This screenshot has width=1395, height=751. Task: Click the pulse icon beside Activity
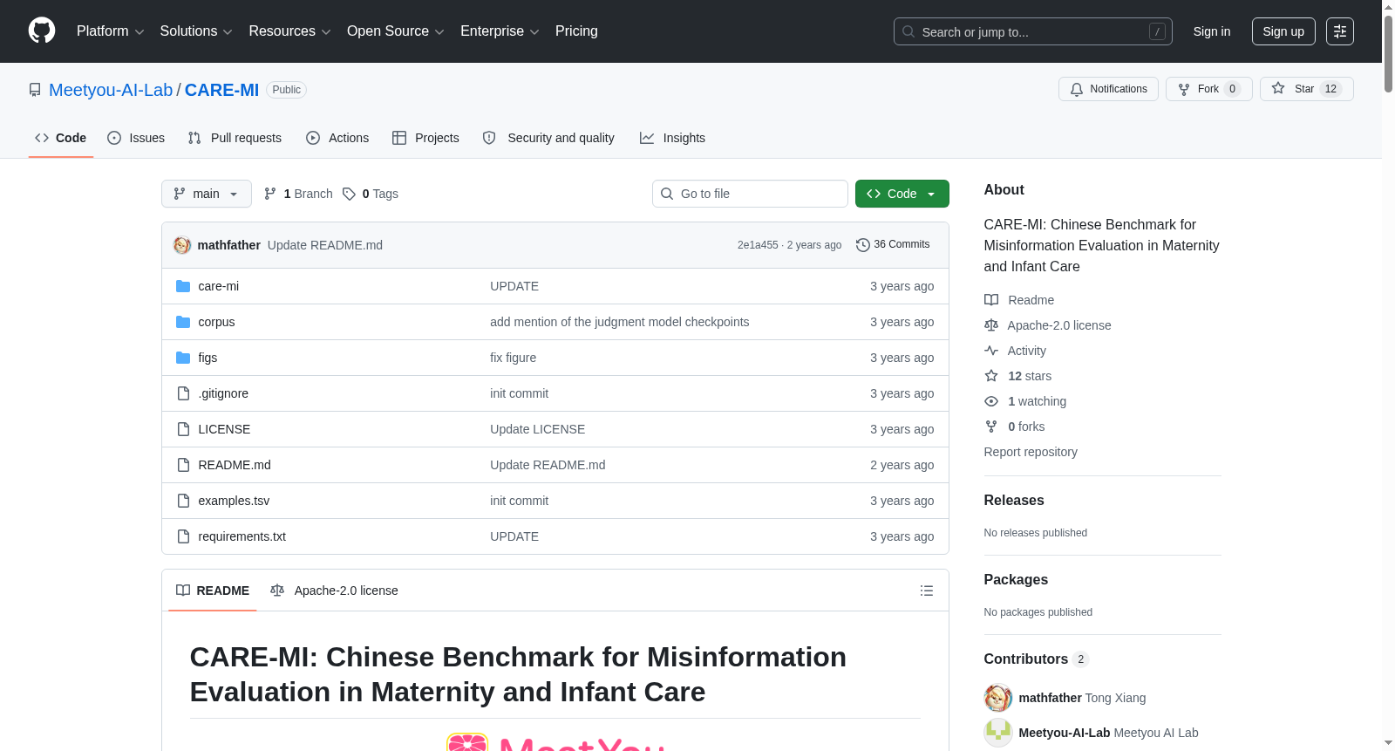[991, 351]
